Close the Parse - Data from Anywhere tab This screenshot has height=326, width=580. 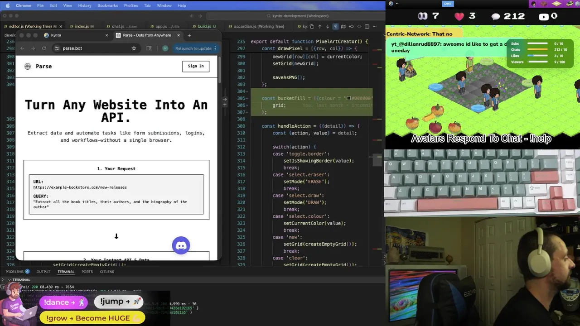point(179,35)
